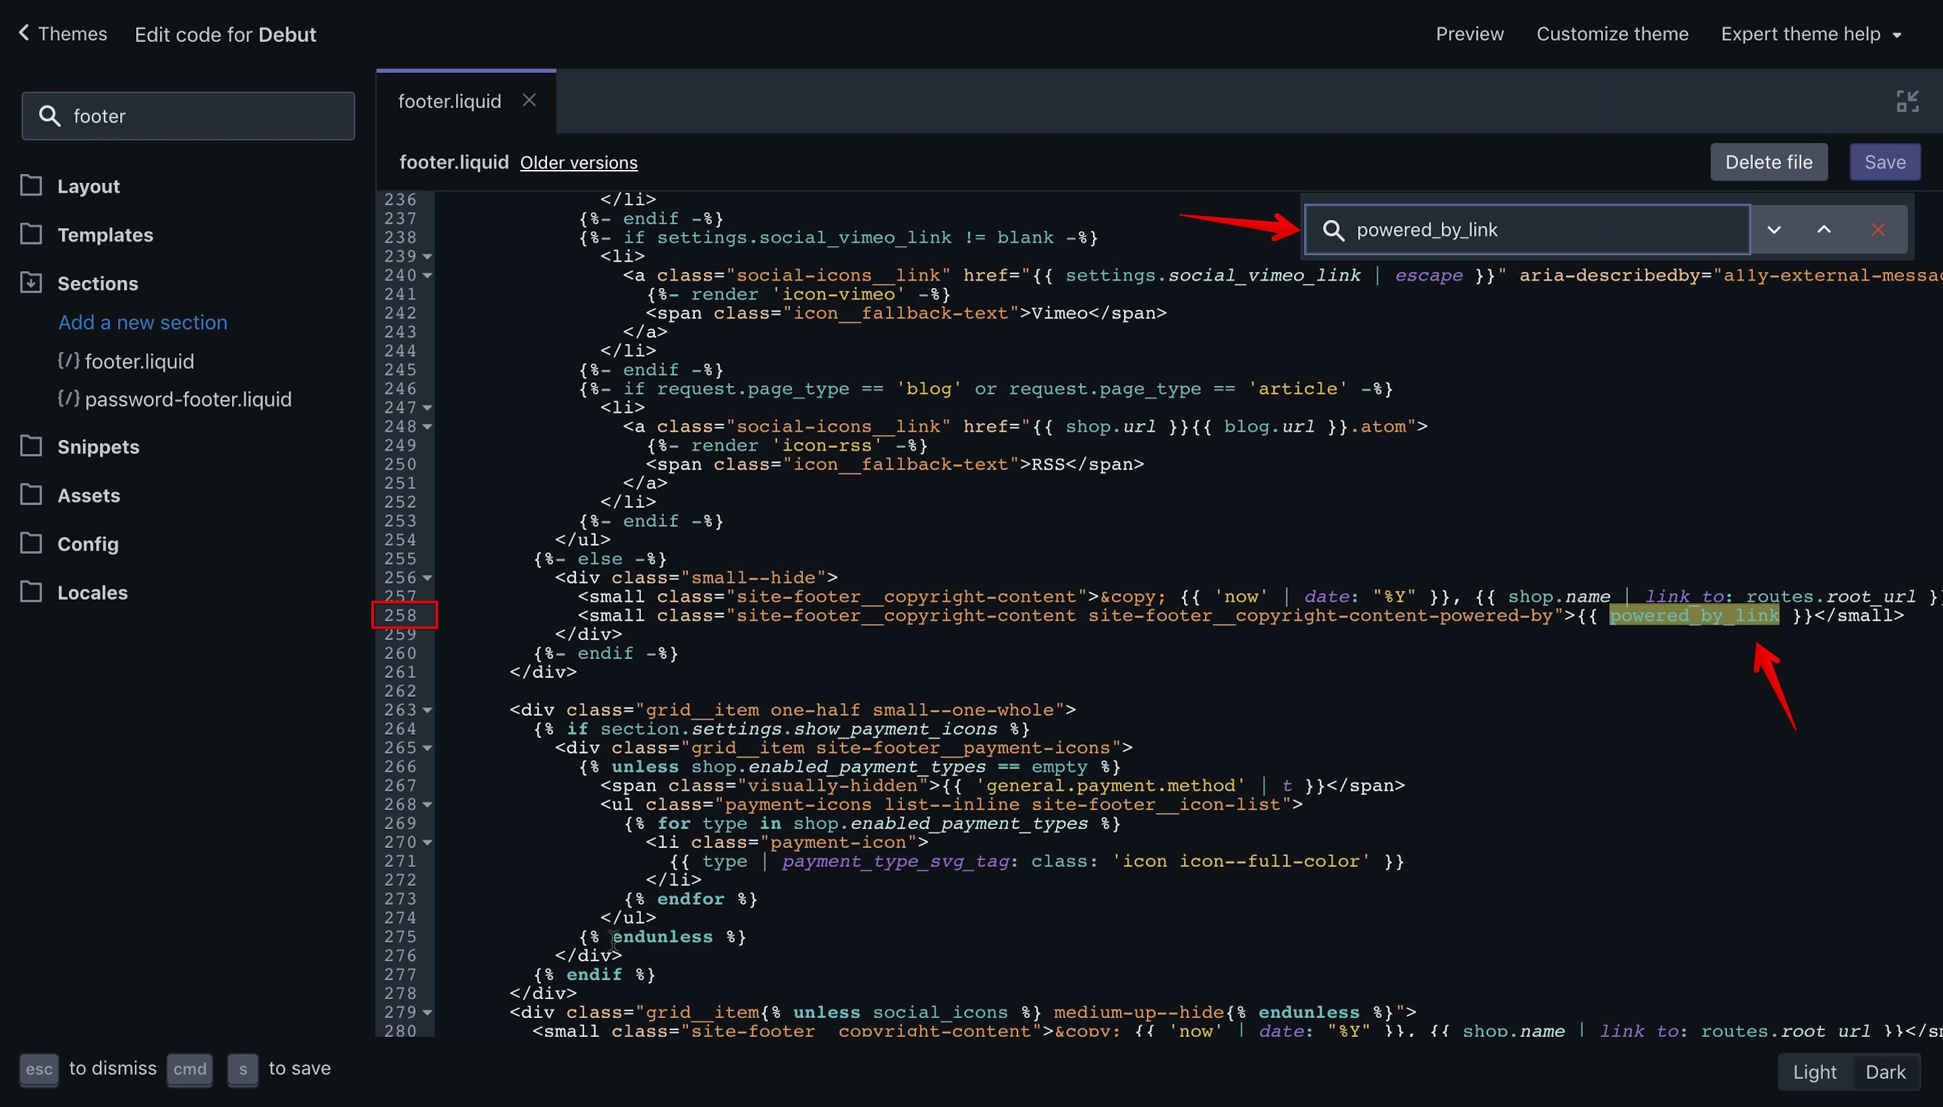
Task: Go to next search match
Action: click(x=1774, y=229)
